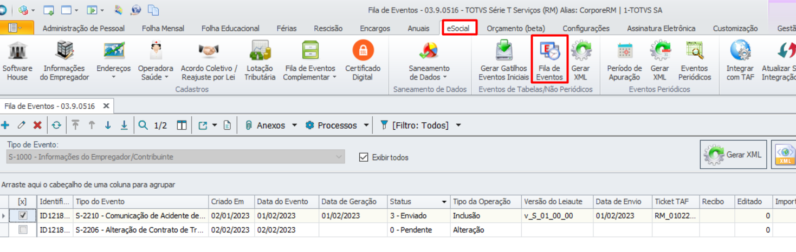This screenshot has height=252, width=796.
Task: Switch to Configurações tab
Action: [x=586, y=28]
